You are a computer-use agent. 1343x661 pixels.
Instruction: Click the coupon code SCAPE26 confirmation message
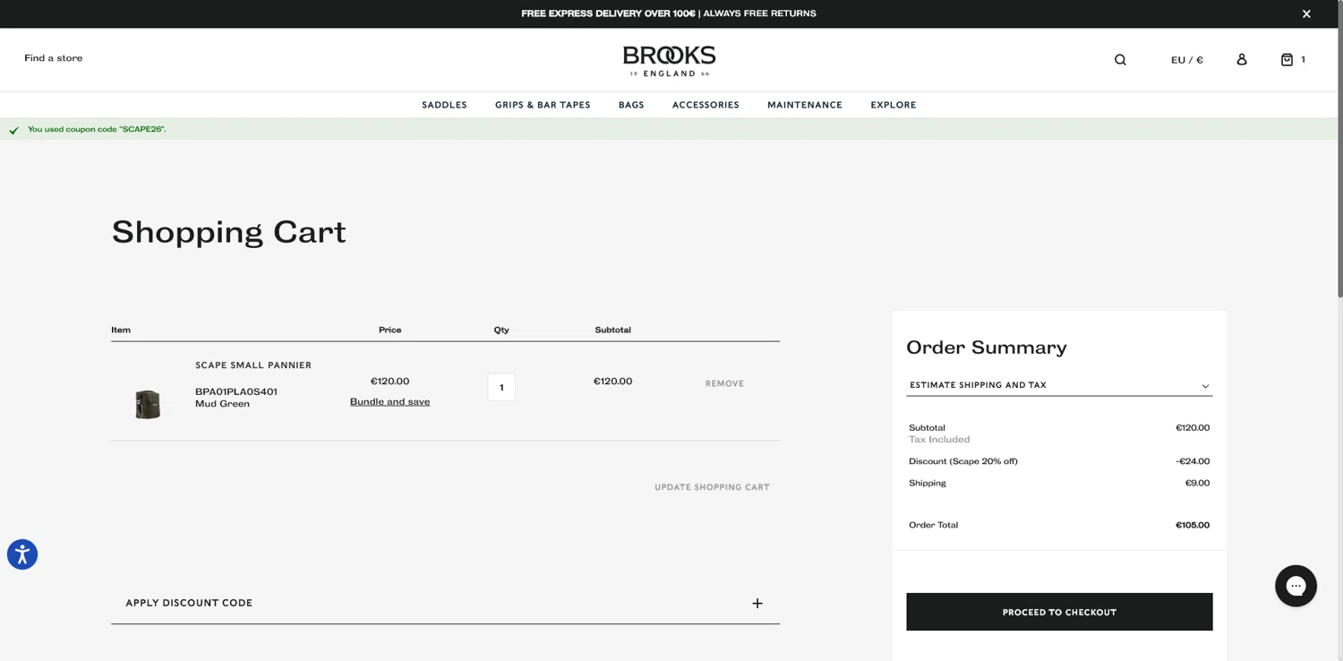(97, 129)
